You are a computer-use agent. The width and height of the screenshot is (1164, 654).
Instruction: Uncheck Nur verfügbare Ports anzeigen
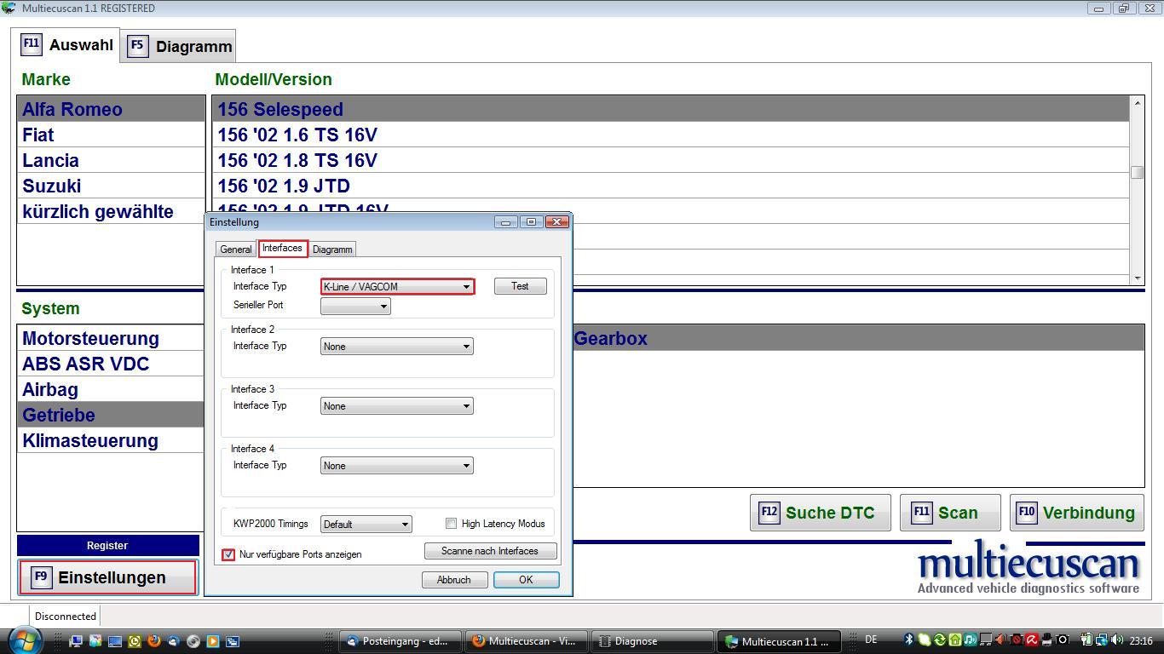click(x=228, y=554)
